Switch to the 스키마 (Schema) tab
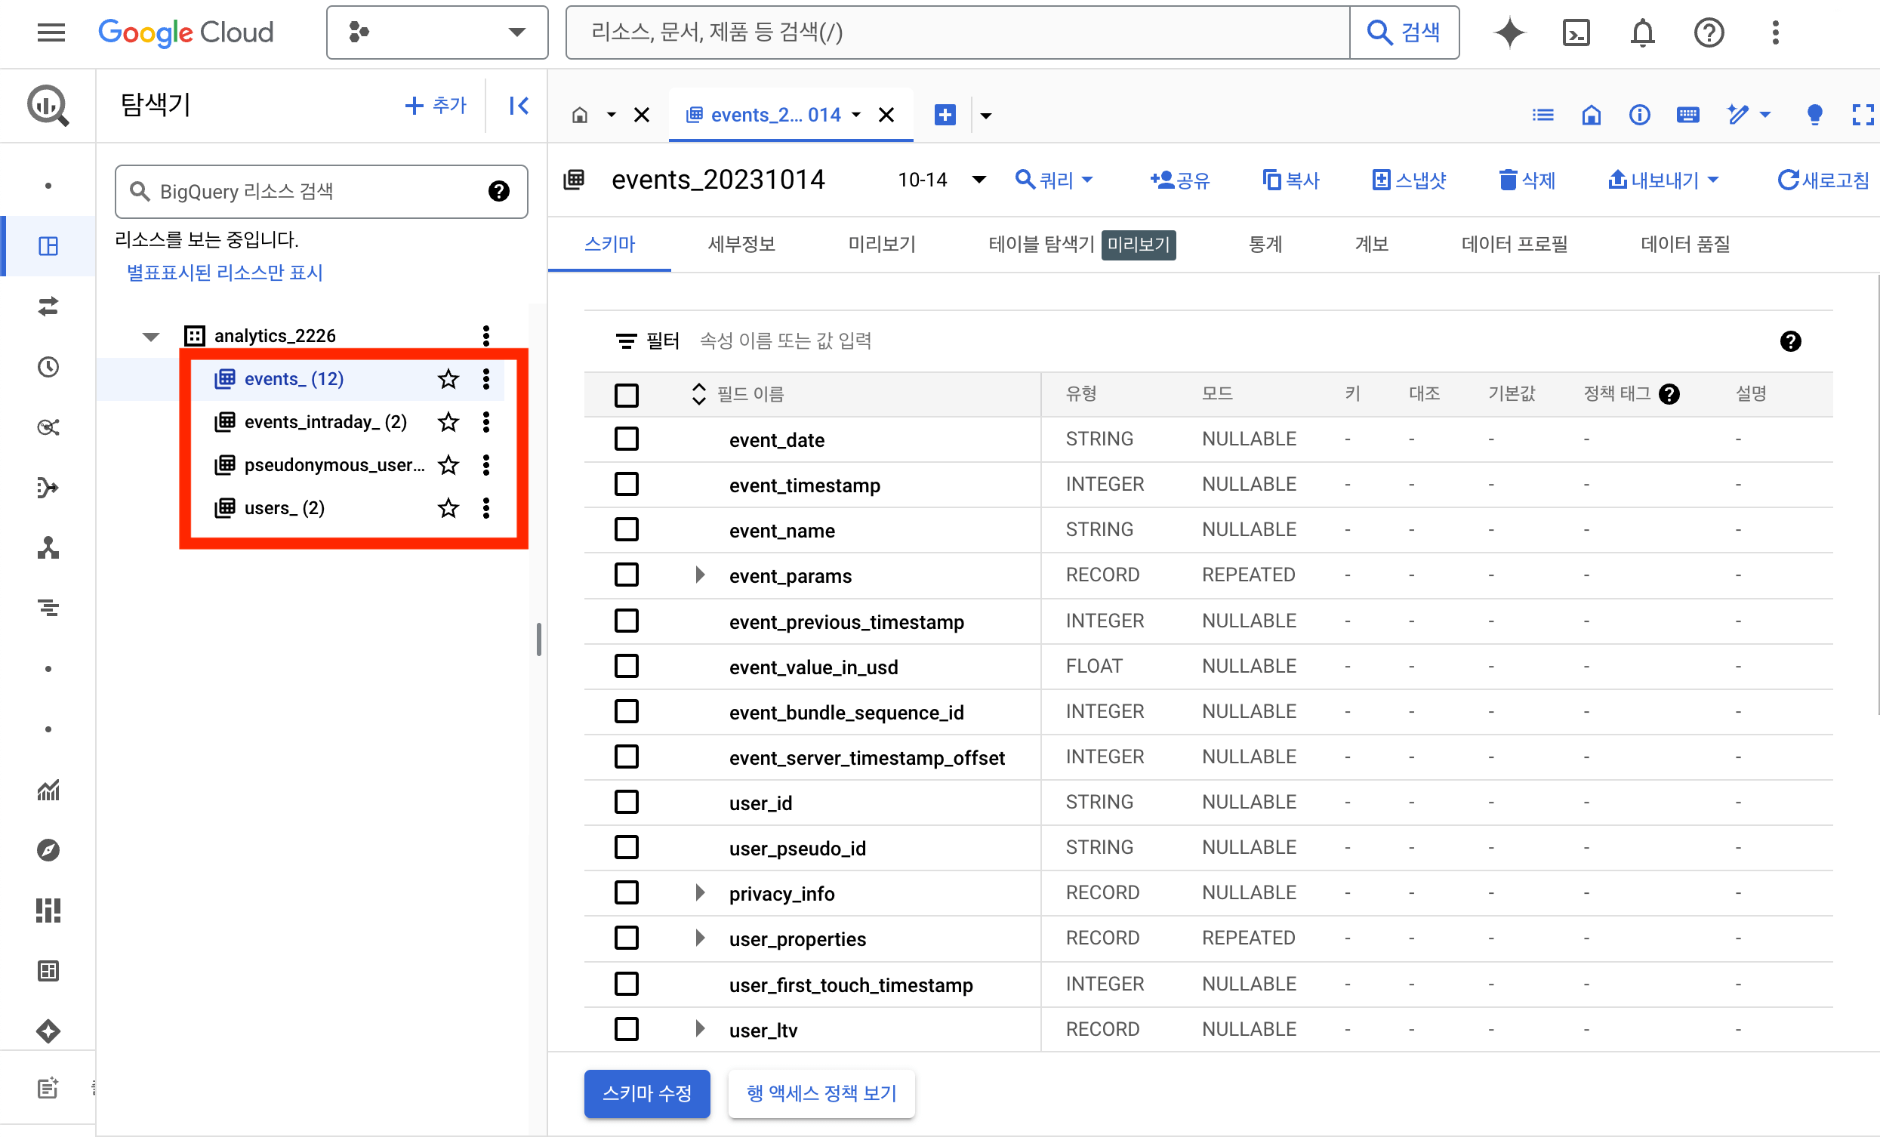Screen dimensions: 1880x1137 [x=611, y=245]
